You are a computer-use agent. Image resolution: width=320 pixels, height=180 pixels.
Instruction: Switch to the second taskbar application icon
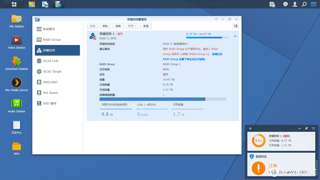click(45, 4)
